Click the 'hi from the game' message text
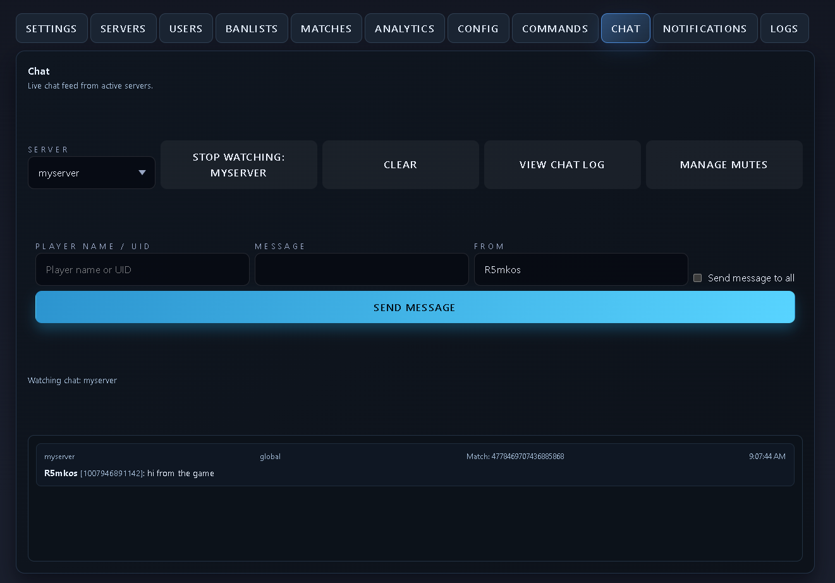The width and height of the screenshot is (835, 583). (181, 474)
